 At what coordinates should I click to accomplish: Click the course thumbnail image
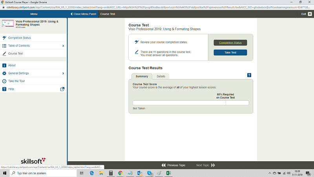click(8, 23)
